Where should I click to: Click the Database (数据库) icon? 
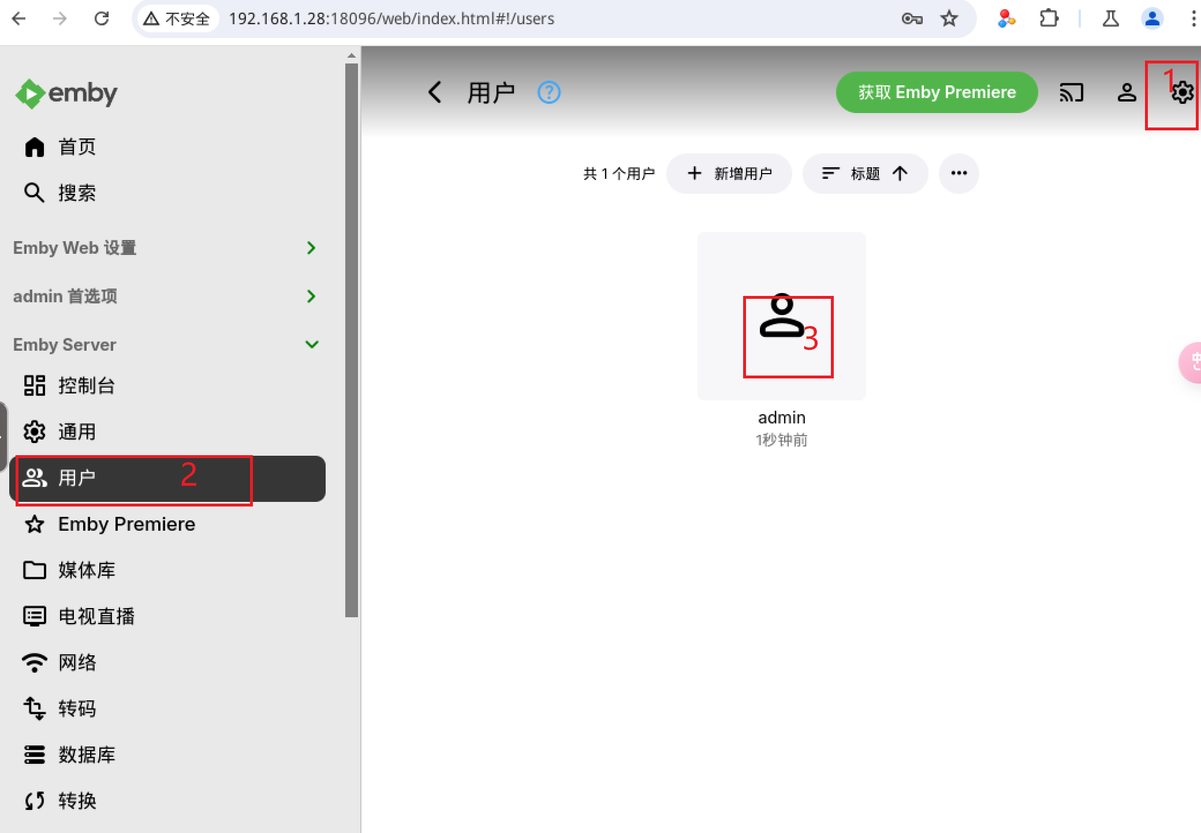35,755
